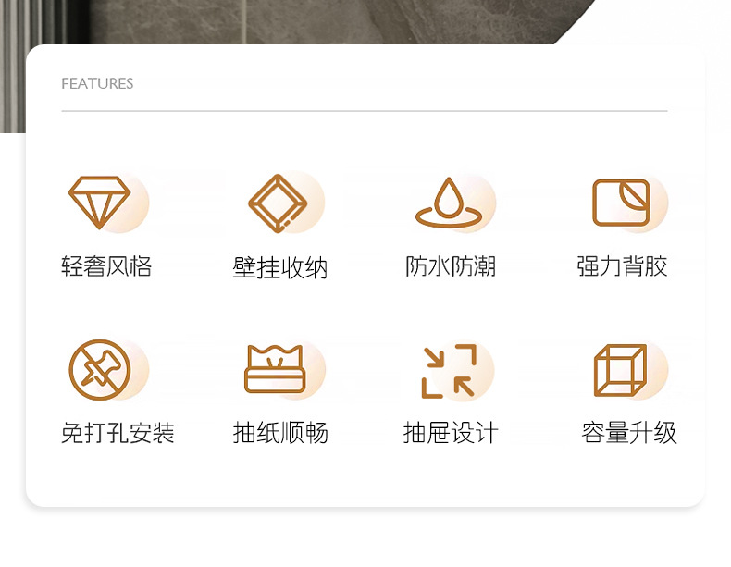Select the square frame icon above 壁挂收纳
Screen dimensions: 731x567
[x=278, y=203]
